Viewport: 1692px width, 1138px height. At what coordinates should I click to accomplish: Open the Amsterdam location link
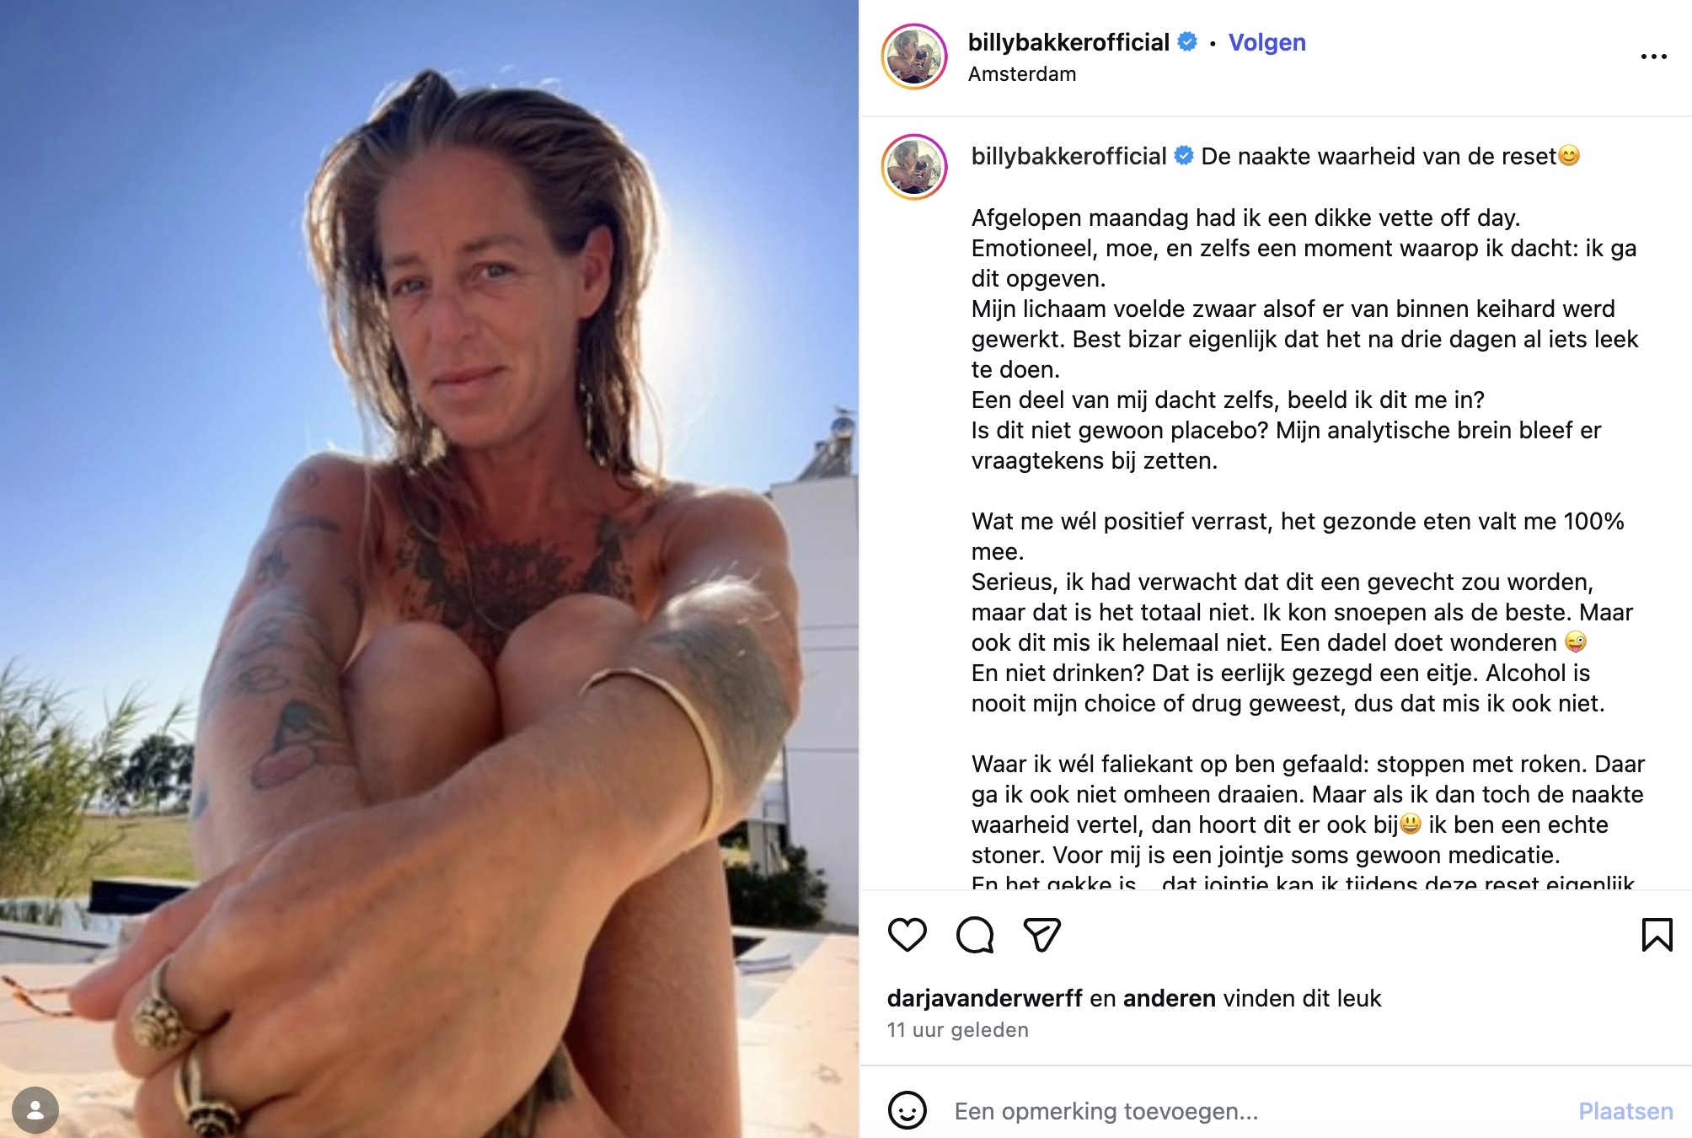click(1022, 74)
